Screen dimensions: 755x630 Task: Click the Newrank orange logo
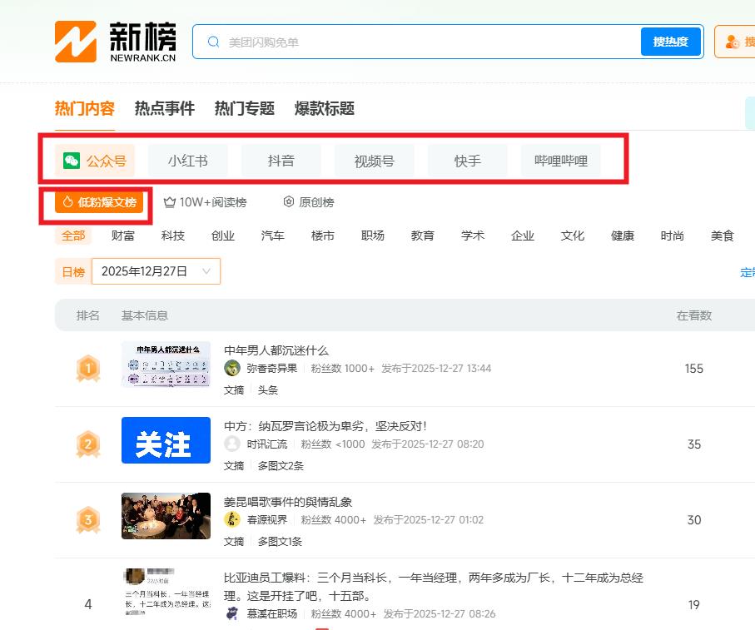coord(76,42)
